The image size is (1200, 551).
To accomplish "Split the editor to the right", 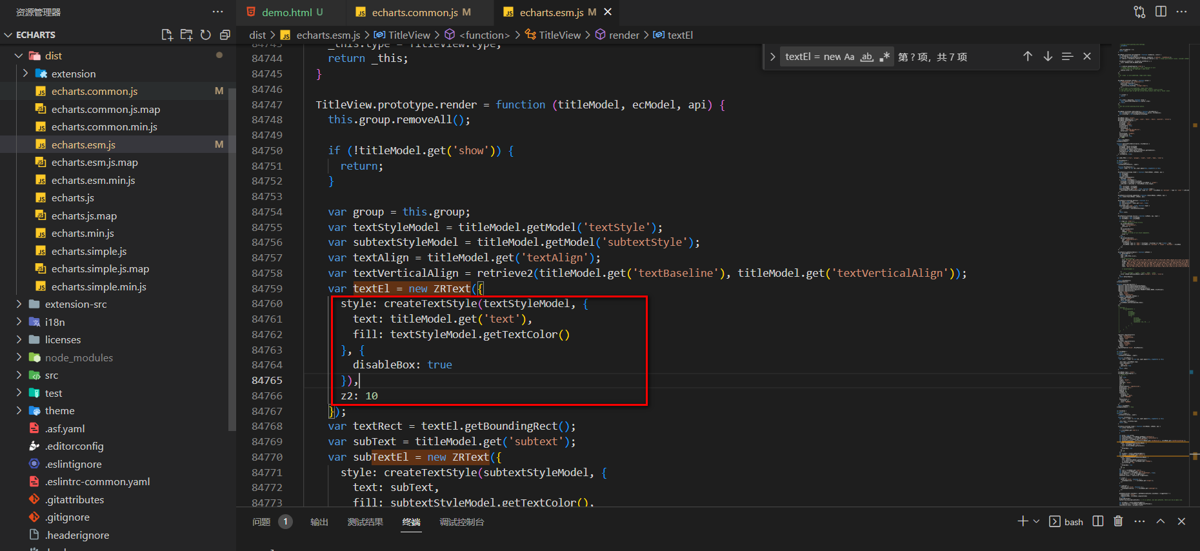I will click(x=1161, y=12).
